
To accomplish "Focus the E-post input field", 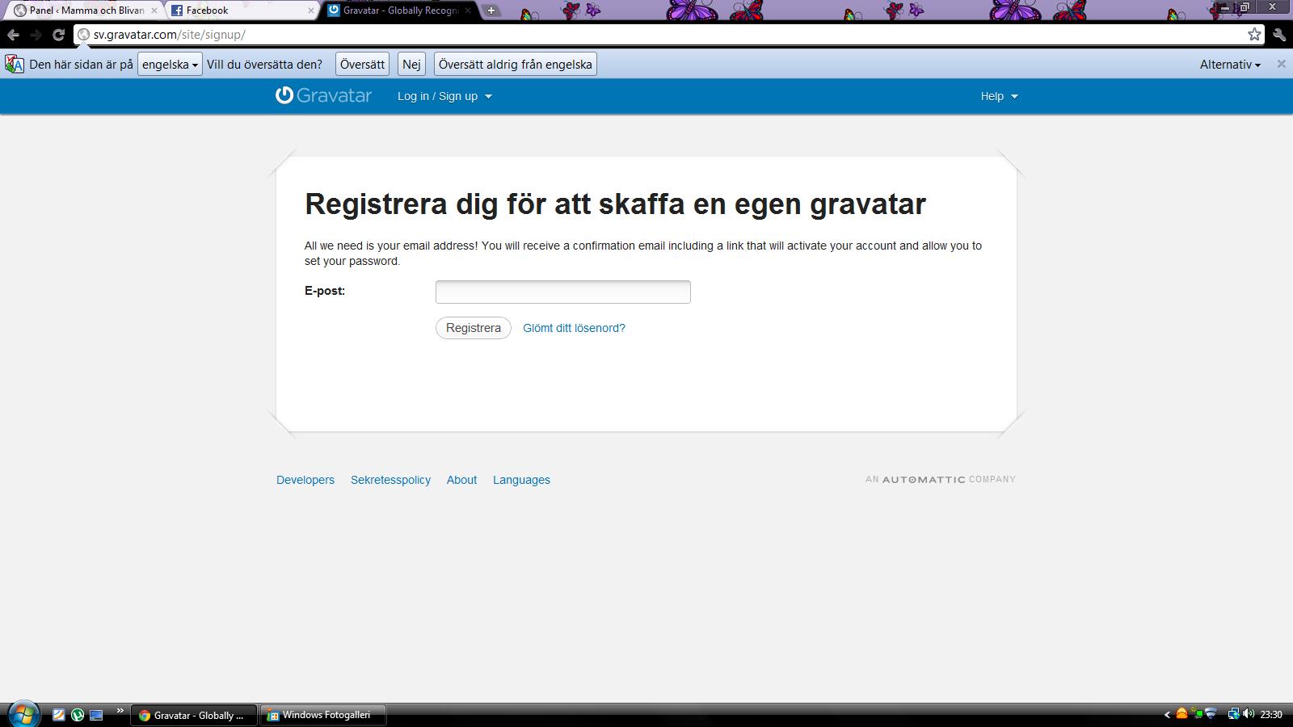I will 562,292.
